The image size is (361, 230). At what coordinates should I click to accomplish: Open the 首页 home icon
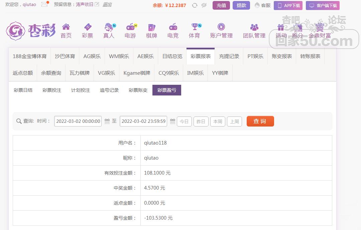[66, 27]
